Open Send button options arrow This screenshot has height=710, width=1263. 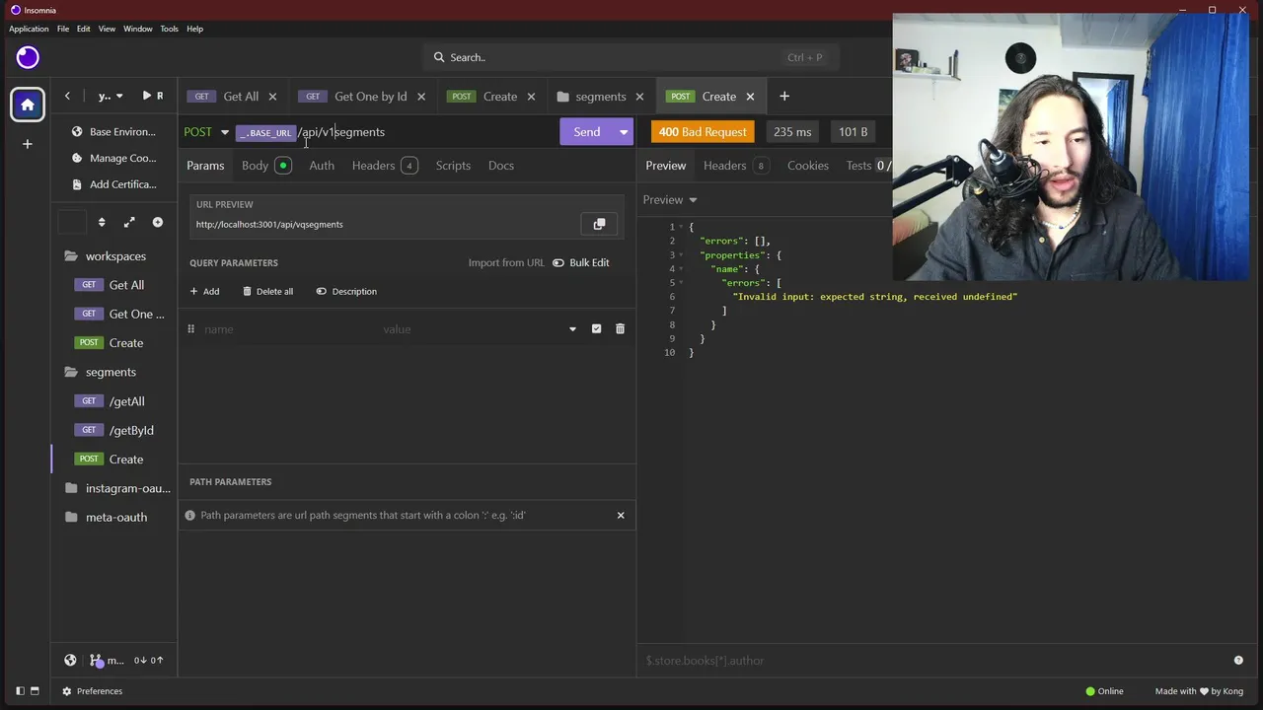point(624,131)
